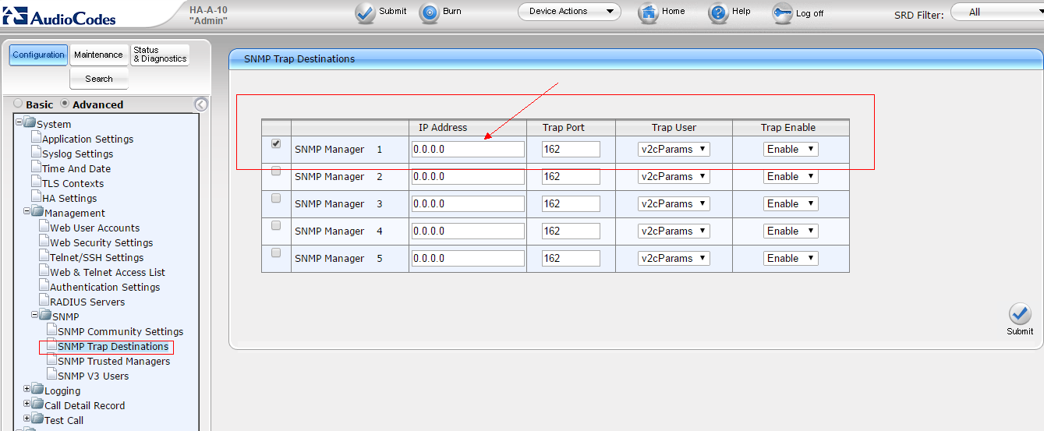Uncheck the SNMP Manager 1 checkbox
Viewport: 1044px width, 431px height.
point(276,144)
